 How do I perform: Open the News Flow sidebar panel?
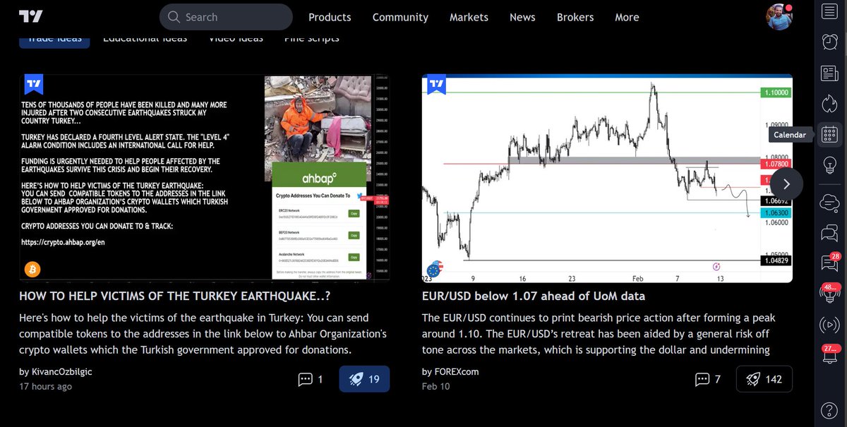click(x=829, y=73)
